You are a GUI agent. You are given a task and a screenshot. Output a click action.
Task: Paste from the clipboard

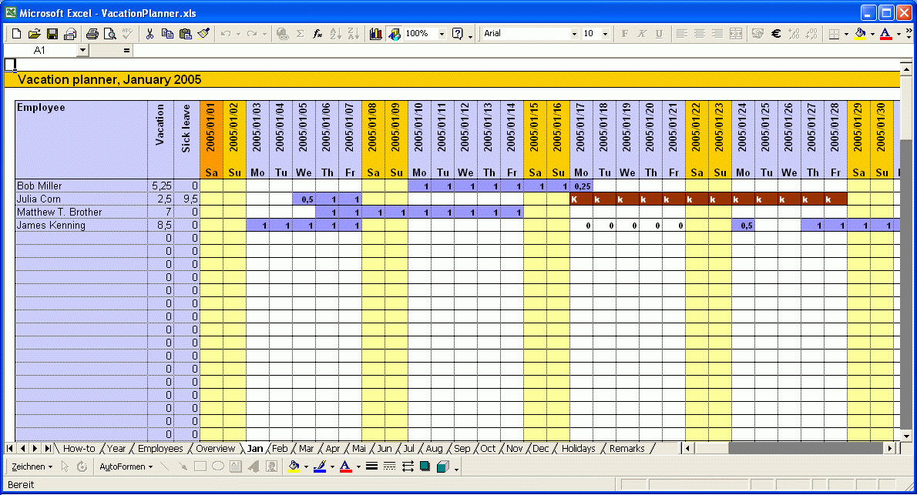[186, 34]
